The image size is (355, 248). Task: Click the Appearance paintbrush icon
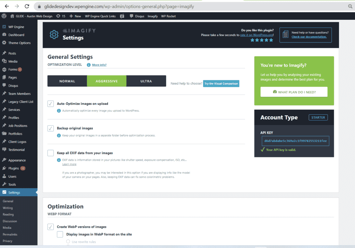[x=4, y=160]
